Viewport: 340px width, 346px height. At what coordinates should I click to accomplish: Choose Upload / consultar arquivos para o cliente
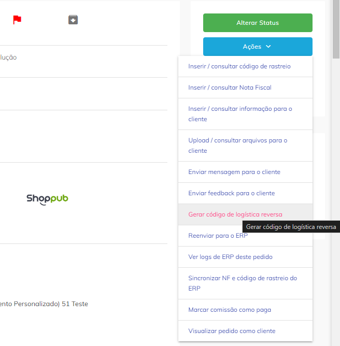pyautogui.click(x=245, y=146)
